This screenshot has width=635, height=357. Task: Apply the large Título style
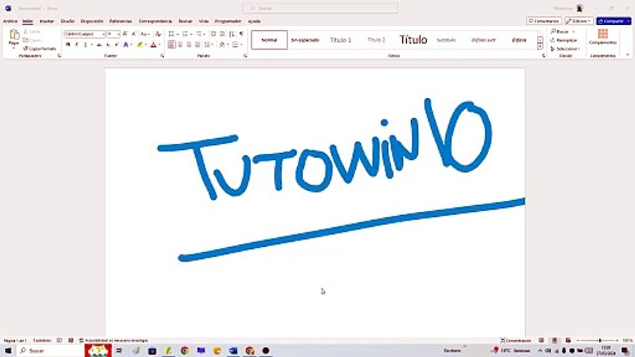(413, 40)
